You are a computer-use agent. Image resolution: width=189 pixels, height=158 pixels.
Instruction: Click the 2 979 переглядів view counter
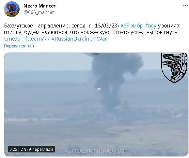[x=37, y=149]
